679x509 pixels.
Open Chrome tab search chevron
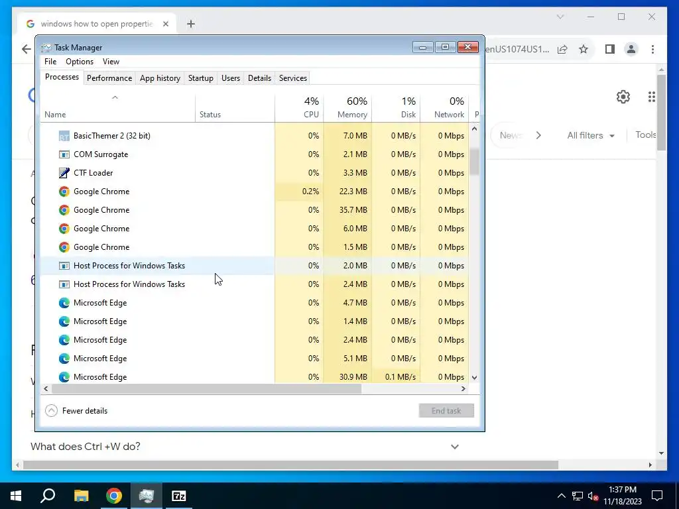coord(560,17)
